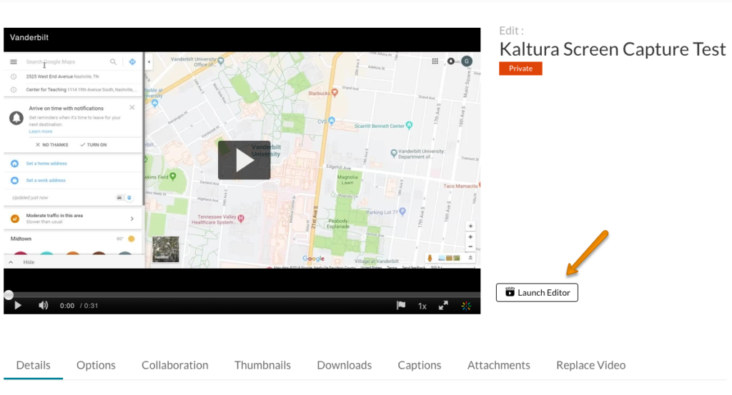Click the notifications circle icon on map
The image size is (732, 395).
coord(451,61)
